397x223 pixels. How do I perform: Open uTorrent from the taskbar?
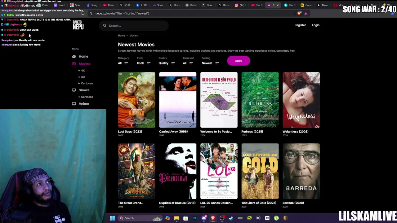[x=276, y=218]
